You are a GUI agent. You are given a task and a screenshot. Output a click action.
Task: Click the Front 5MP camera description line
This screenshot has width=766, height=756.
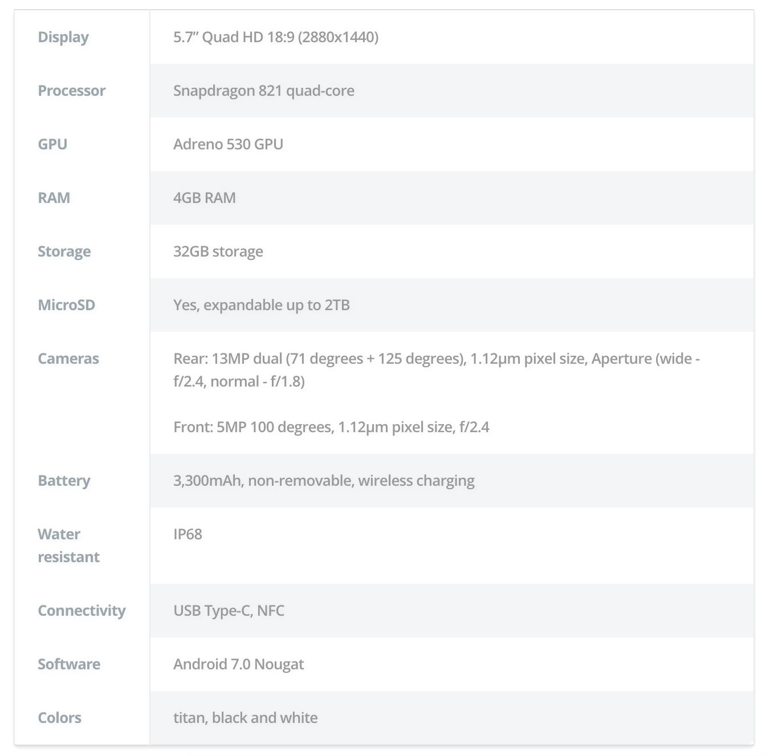[x=331, y=427]
